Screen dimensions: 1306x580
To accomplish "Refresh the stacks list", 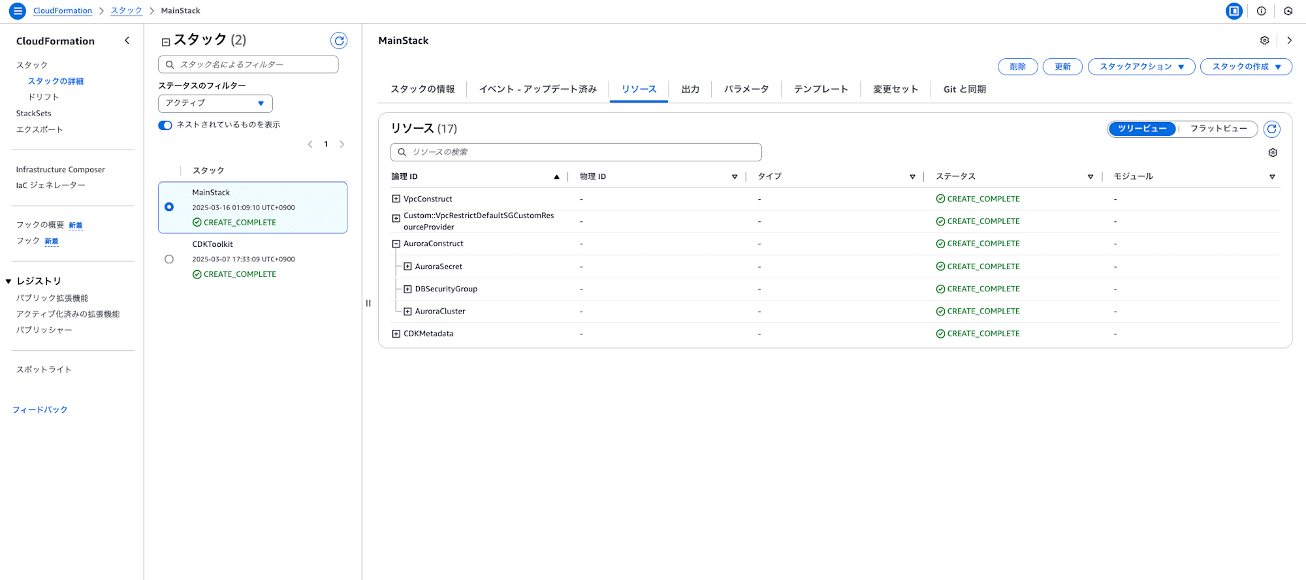I will pos(339,40).
